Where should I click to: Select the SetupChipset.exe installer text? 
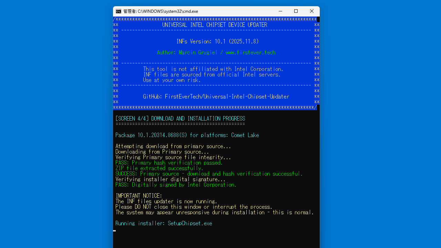(x=190, y=223)
